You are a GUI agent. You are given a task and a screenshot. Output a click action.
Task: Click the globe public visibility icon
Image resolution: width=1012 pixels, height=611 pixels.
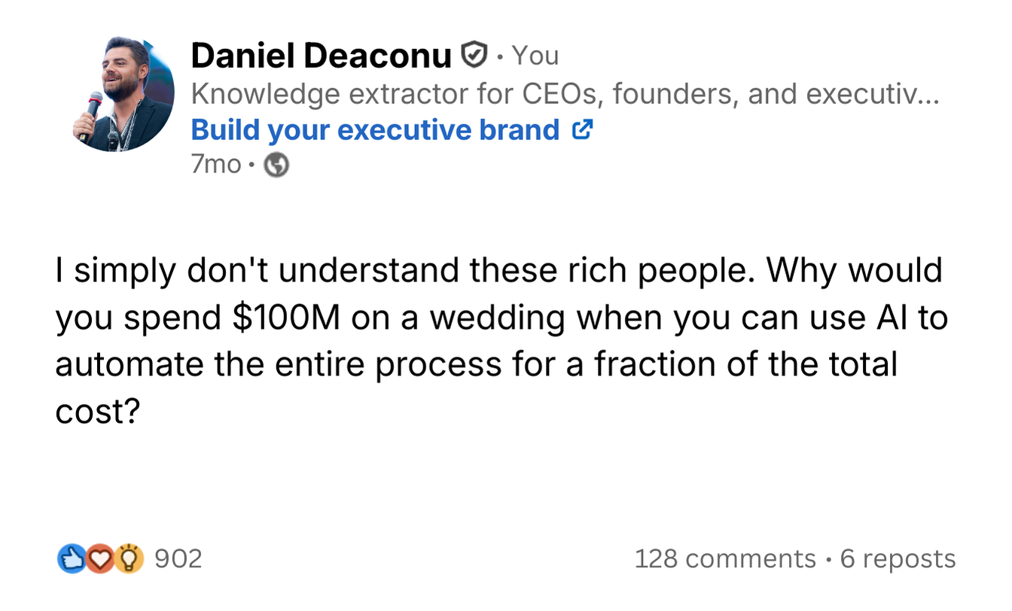[276, 165]
